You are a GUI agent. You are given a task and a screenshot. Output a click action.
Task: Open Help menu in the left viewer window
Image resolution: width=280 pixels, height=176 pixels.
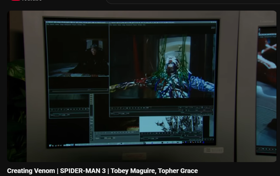[84, 25]
